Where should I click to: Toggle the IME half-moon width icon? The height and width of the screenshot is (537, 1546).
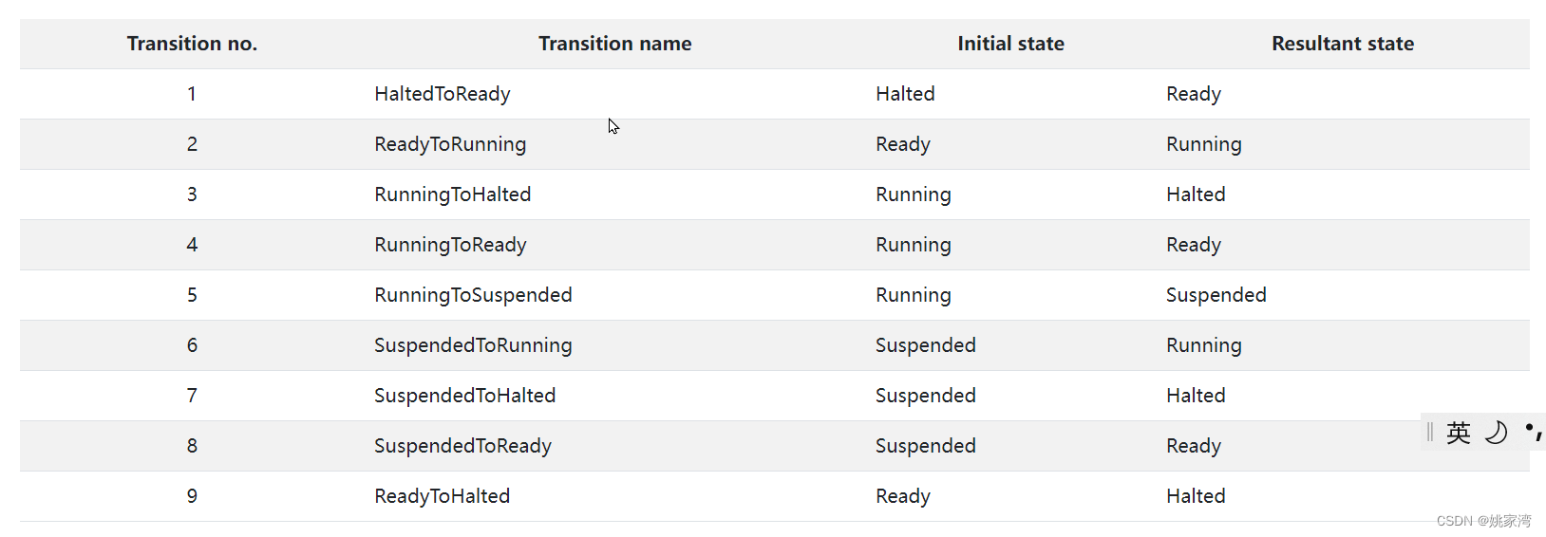coord(1496,433)
